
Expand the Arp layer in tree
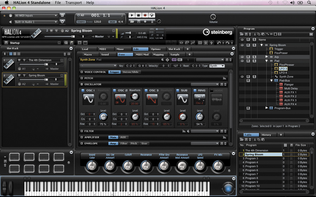266,57
